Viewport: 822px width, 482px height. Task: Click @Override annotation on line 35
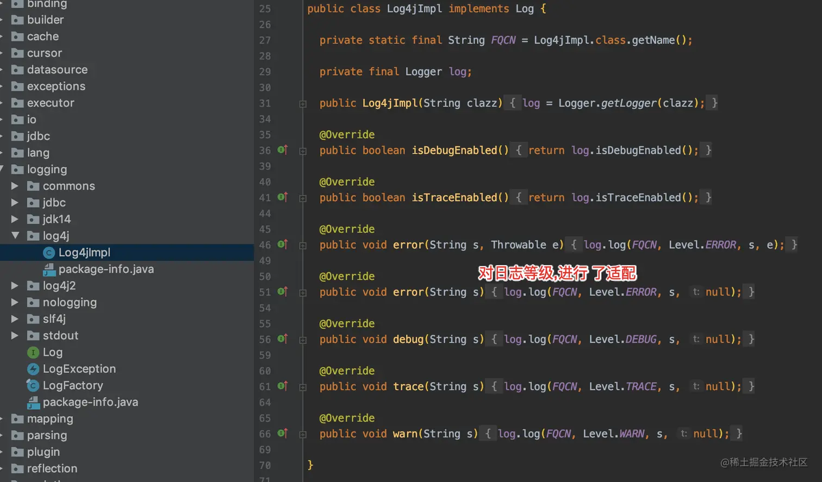coord(347,135)
